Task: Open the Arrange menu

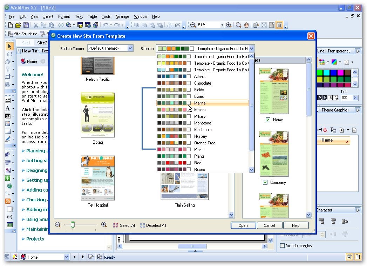Action: [x=122, y=16]
